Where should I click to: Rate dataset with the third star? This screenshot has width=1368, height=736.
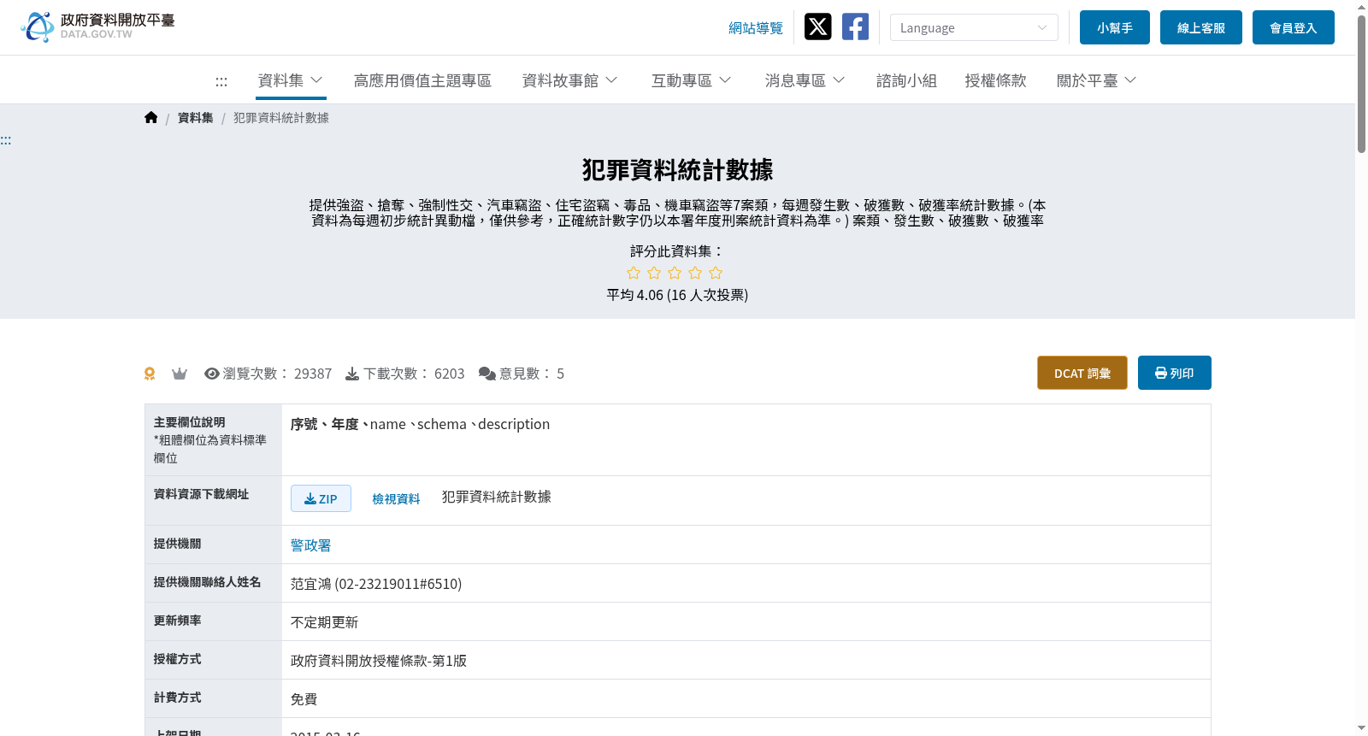point(675,273)
